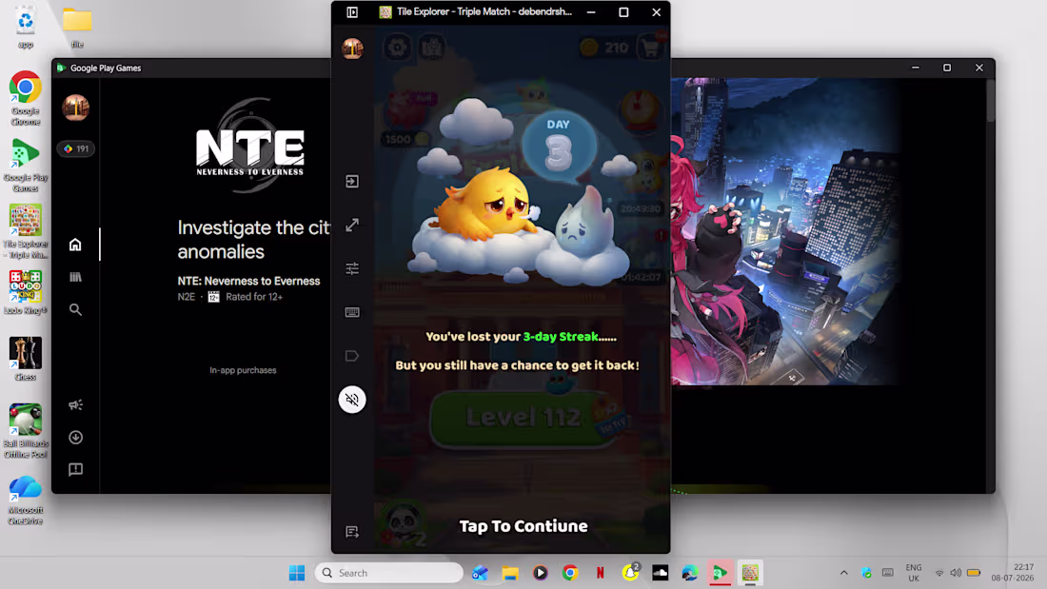Screen dimensions: 1047x589
Task: Click the sad yellow chick on the cloud
Action: coord(486,205)
